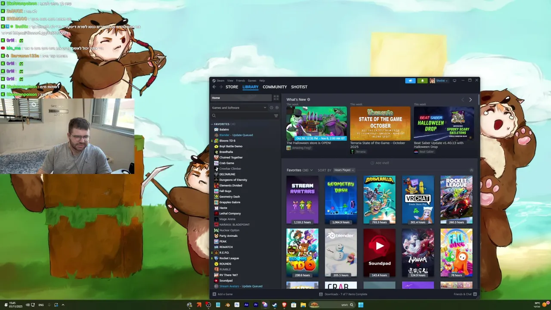
Task: Open the Steam menu
Action: click(x=220, y=81)
